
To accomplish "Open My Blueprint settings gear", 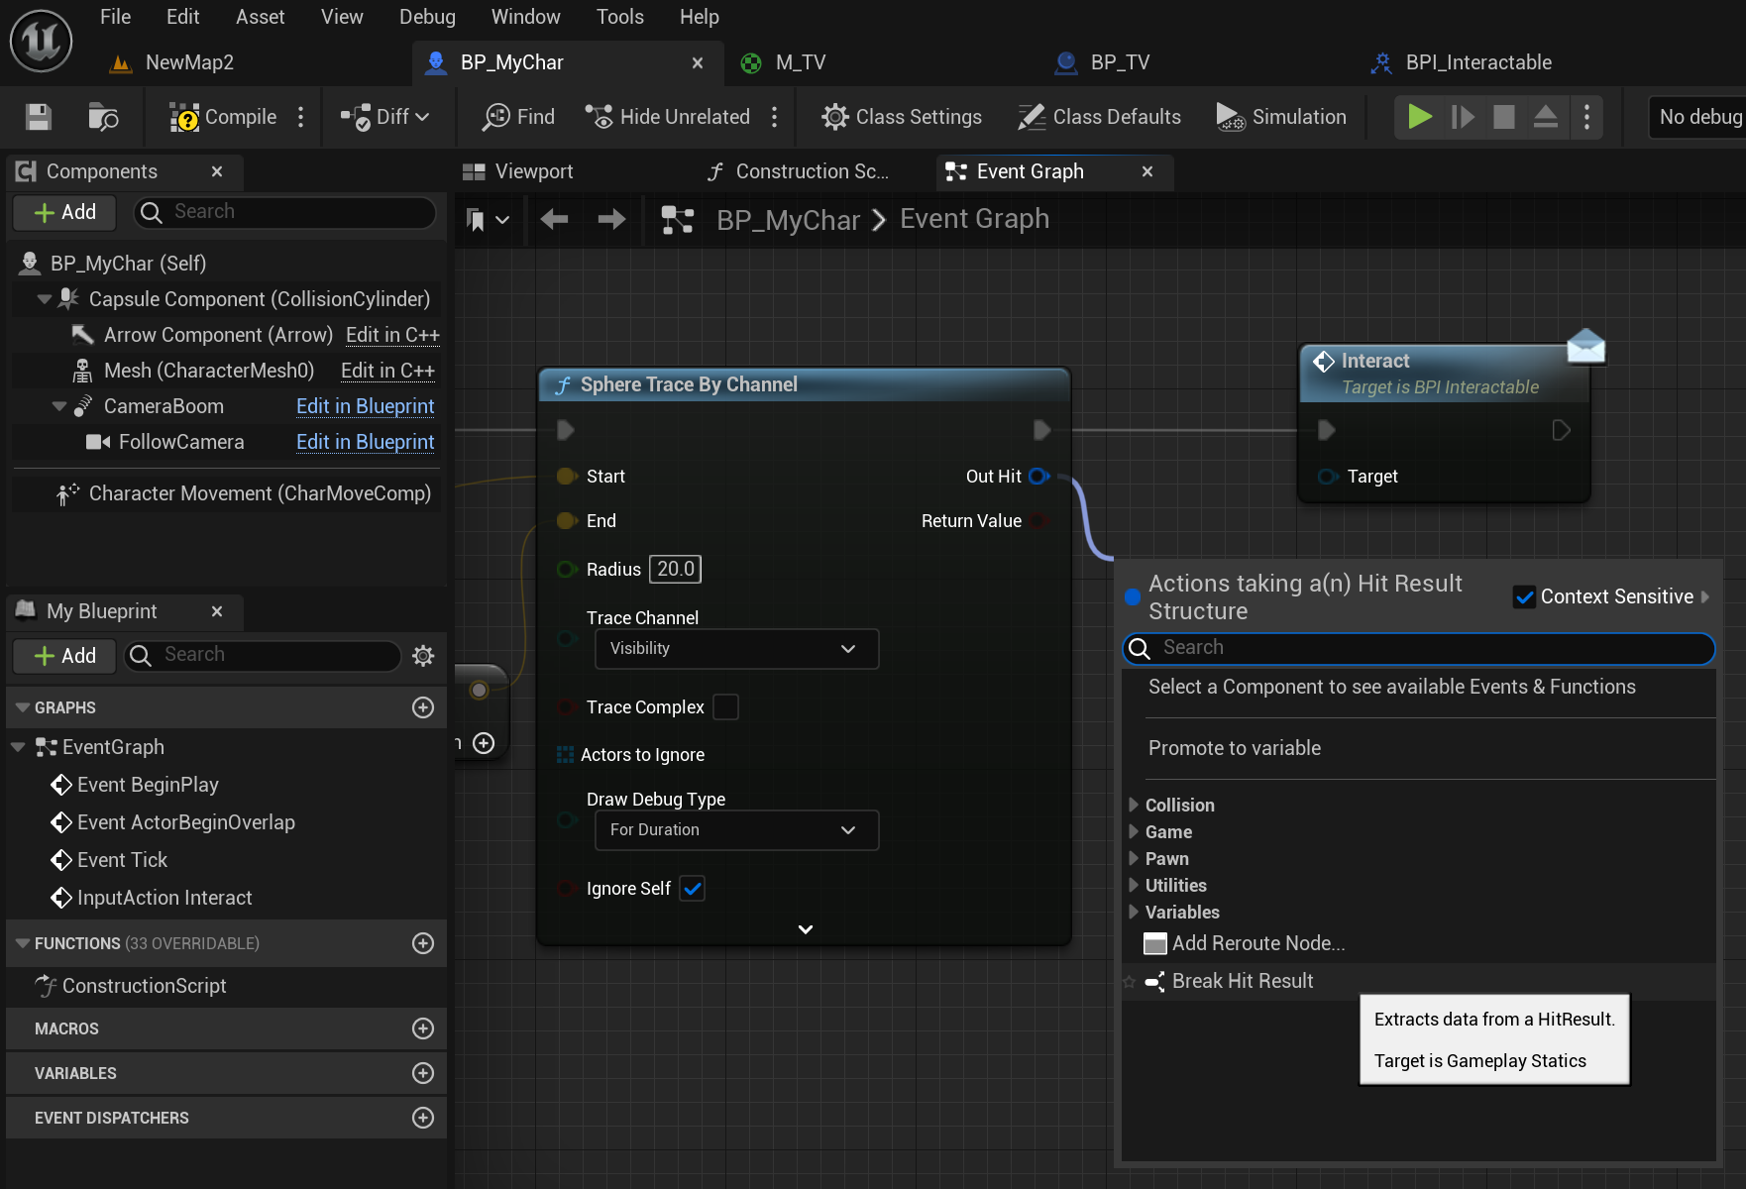I will click(x=423, y=656).
